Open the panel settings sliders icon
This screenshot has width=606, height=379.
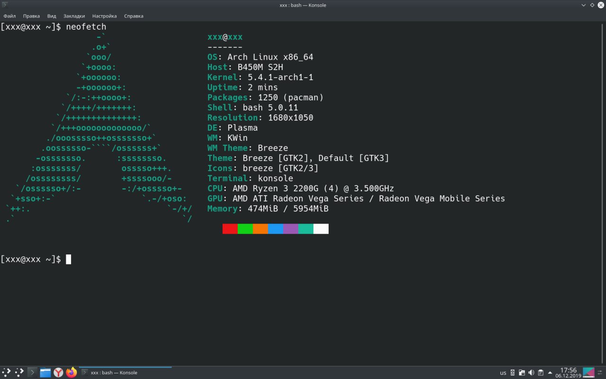[600, 372]
